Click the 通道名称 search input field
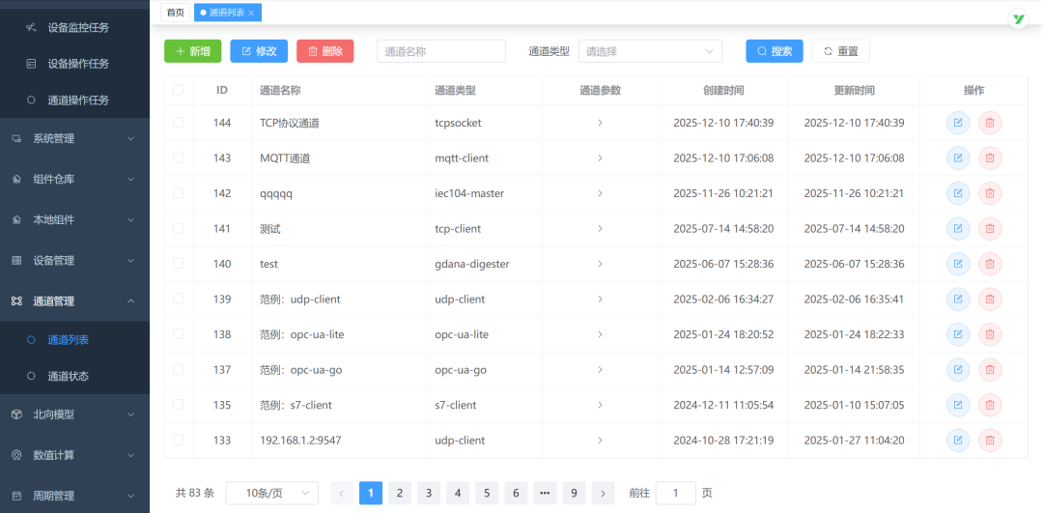 [441, 51]
